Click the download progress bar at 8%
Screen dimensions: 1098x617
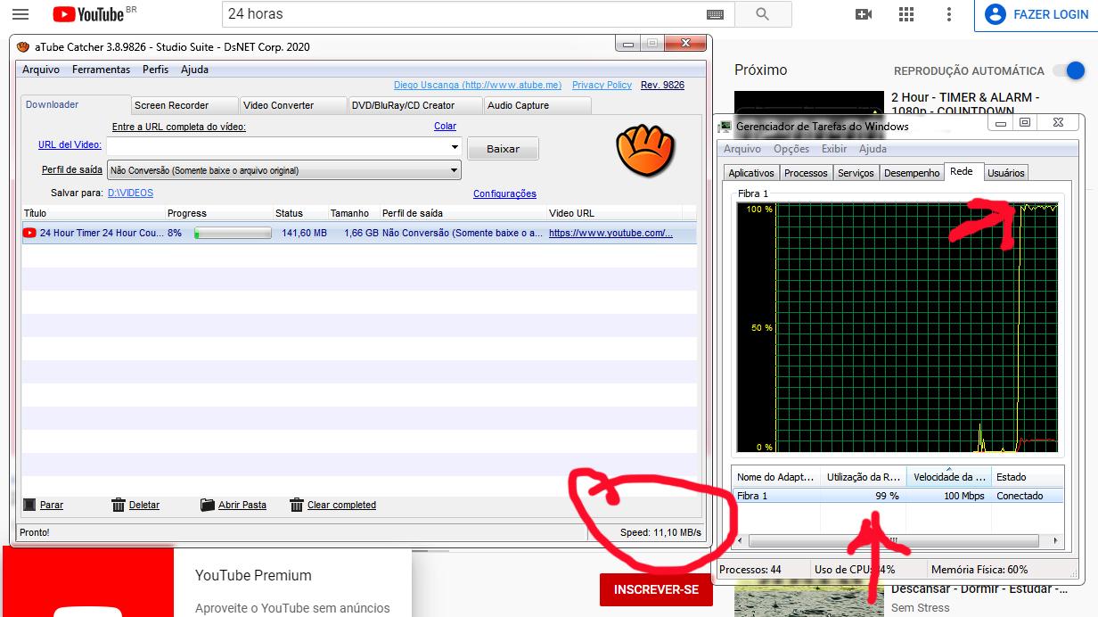tap(233, 233)
